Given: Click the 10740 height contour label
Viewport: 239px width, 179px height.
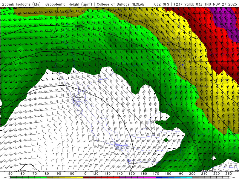Looking at the screenshot, I should tap(57, 52).
